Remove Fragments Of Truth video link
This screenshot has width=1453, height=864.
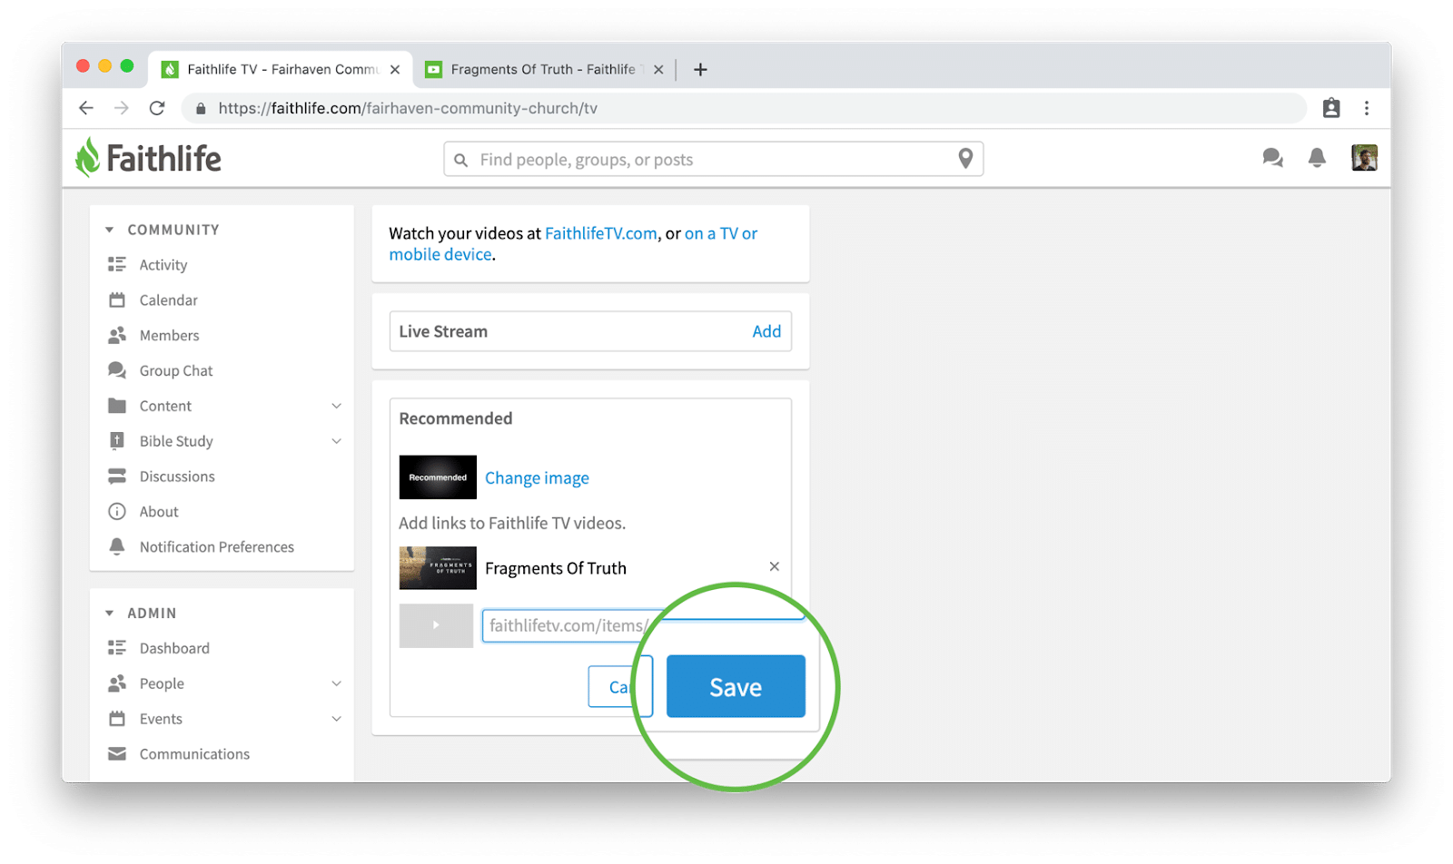click(x=775, y=566)
